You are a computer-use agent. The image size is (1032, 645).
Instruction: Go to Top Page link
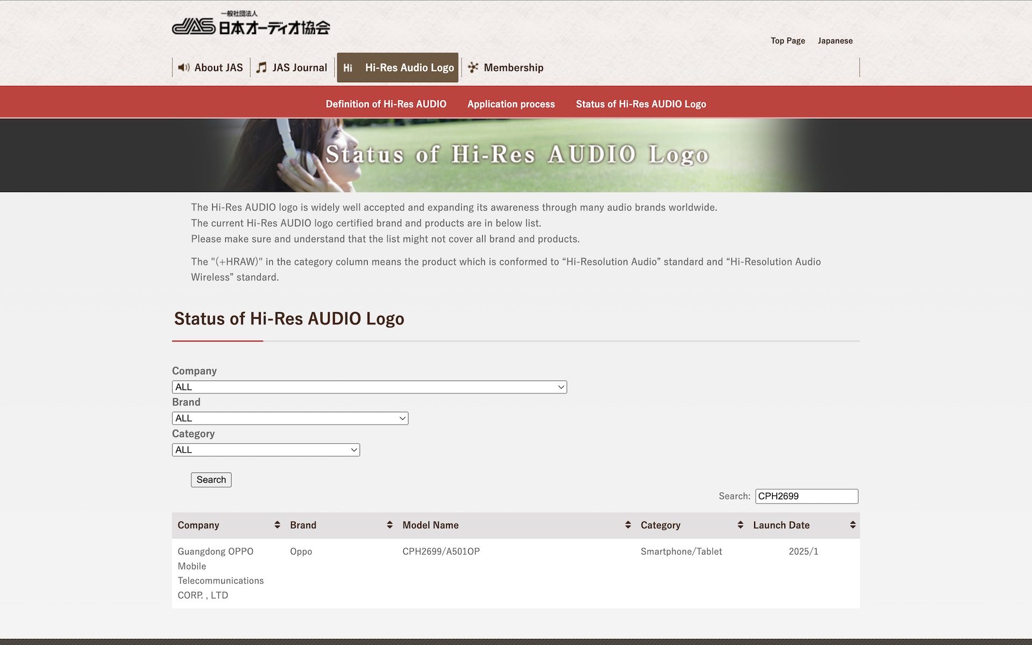click(787, 41)
